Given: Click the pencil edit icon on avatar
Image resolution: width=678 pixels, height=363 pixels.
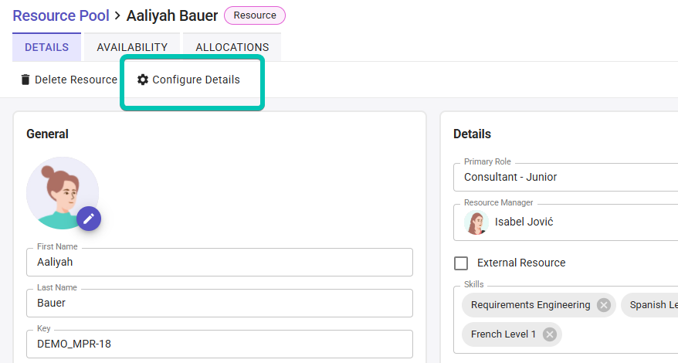Looking at the screenshot, I should [89, 219].
